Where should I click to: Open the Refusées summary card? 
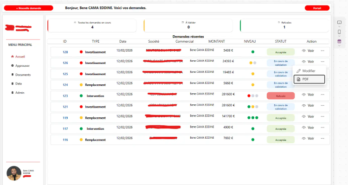[284, 26]
